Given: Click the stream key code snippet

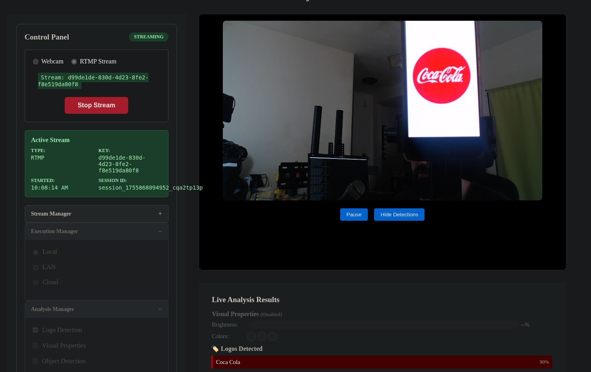Looking at the screenshot, I should tap(93, 81).
